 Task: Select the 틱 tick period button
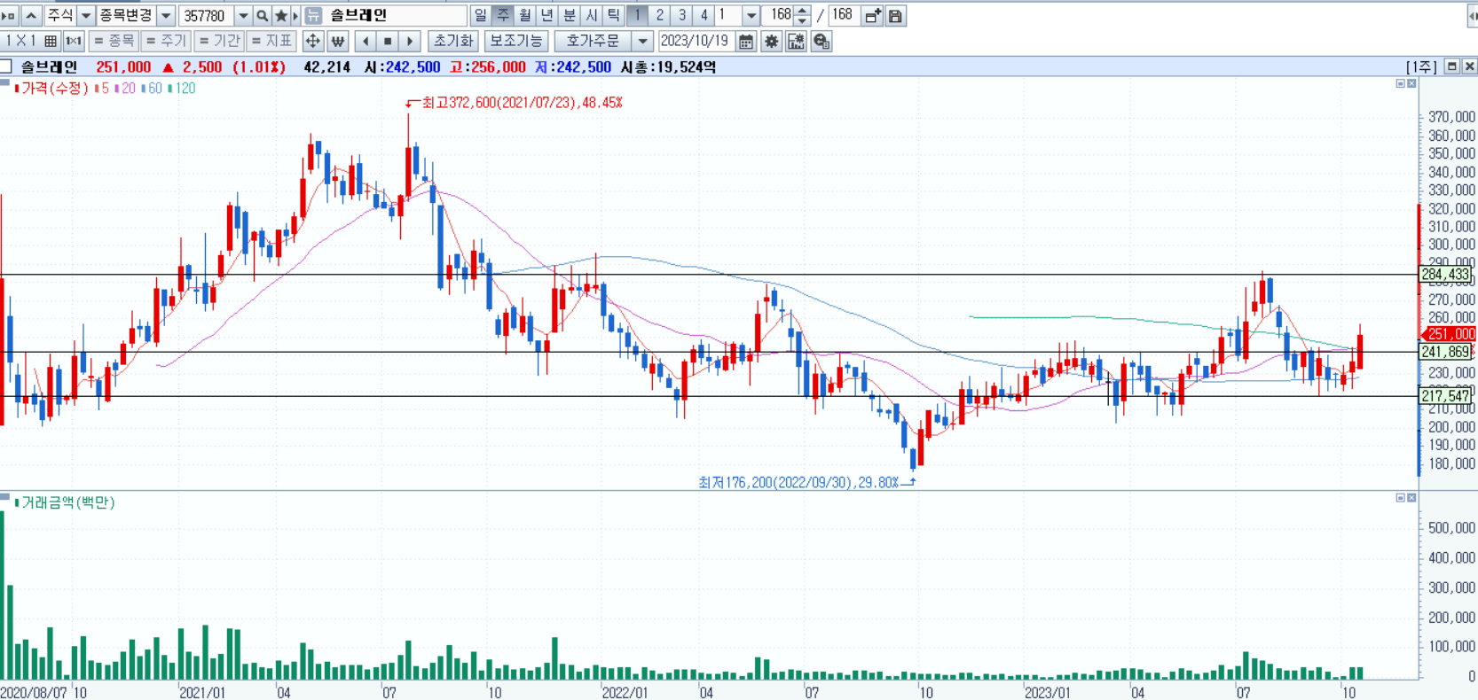click(x=614, y=16)
